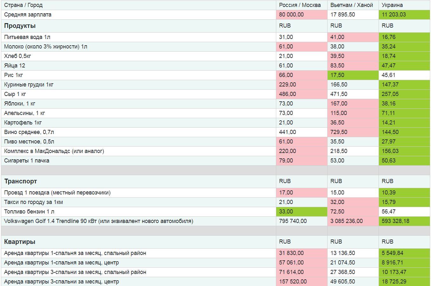Image resolution: width=434 pixels, height=286 pixels.
Task: Click the Продукты section heading
Action: (x=20, y=26)
